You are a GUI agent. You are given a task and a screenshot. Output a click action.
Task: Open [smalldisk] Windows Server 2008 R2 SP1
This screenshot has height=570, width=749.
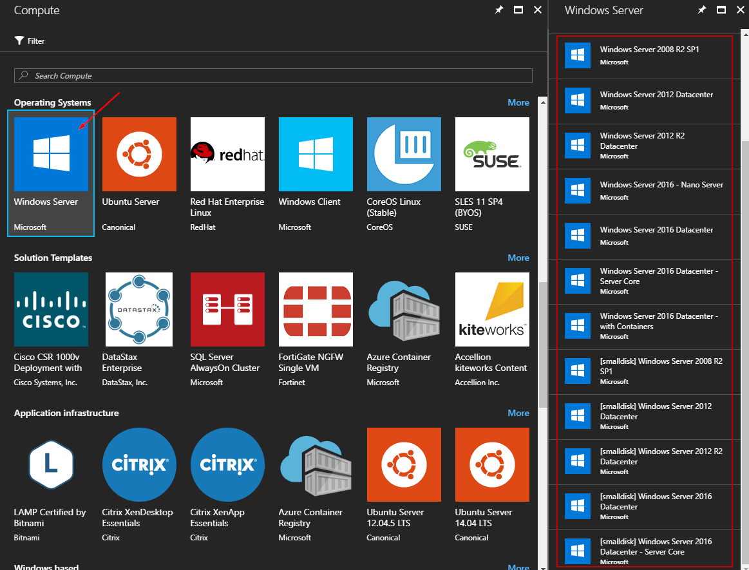(645, 372)
